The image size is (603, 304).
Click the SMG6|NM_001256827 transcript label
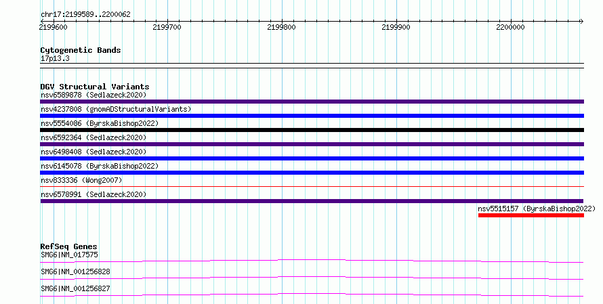coord(75,288)
